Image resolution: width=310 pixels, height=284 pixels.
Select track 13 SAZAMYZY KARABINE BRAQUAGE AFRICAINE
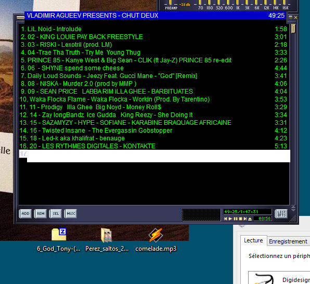tap(154, 123)
